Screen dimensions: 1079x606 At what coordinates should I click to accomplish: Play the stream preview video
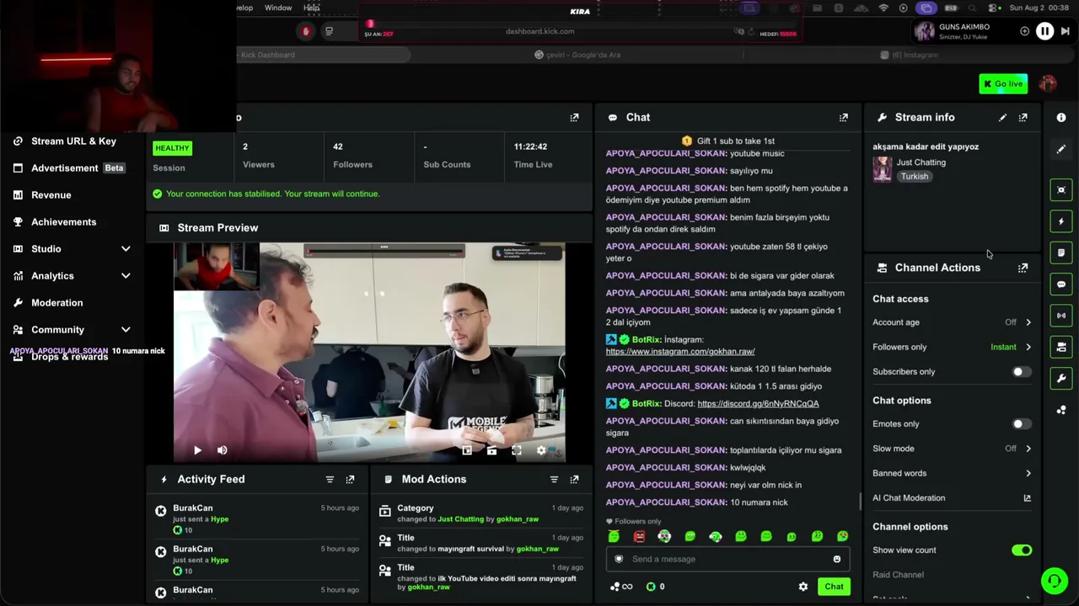point(197,450)
